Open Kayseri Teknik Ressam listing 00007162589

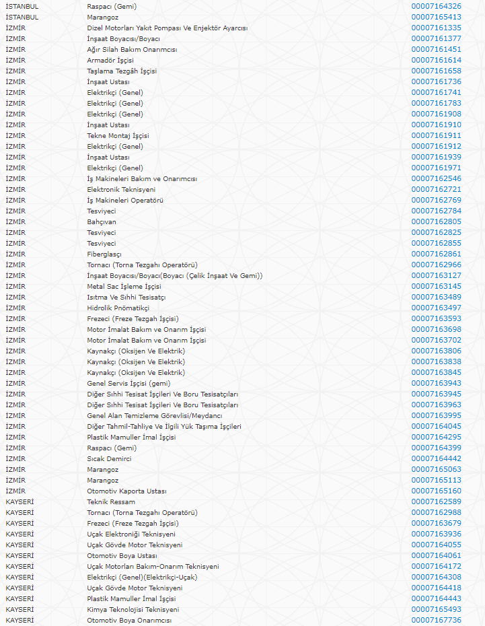pos(436,501)
